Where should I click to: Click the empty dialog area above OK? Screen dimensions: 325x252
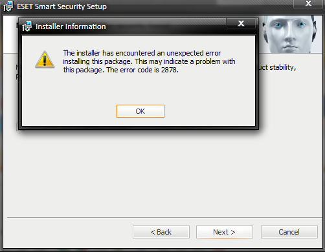pyautogui.click(x=138, y=89)
